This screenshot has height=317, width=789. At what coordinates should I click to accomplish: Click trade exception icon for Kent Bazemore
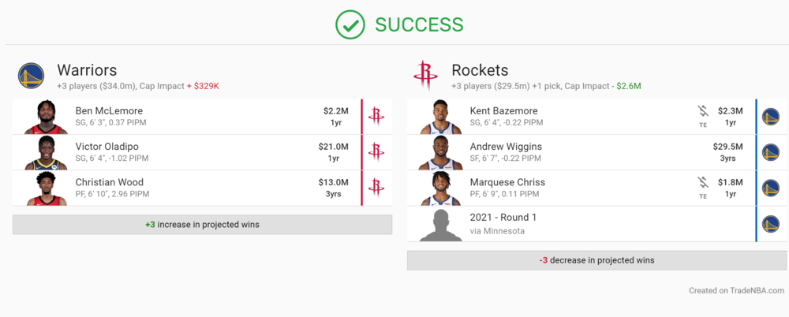[703, 116]
